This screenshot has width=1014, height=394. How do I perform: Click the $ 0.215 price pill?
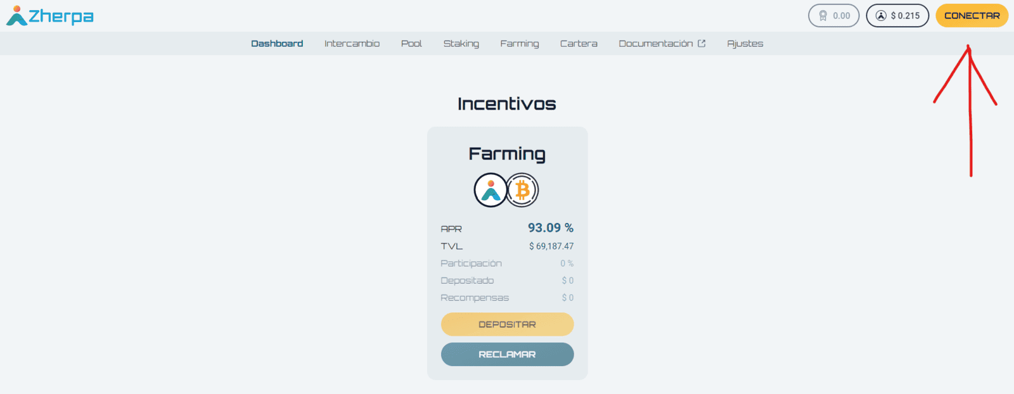click(897, 16)
